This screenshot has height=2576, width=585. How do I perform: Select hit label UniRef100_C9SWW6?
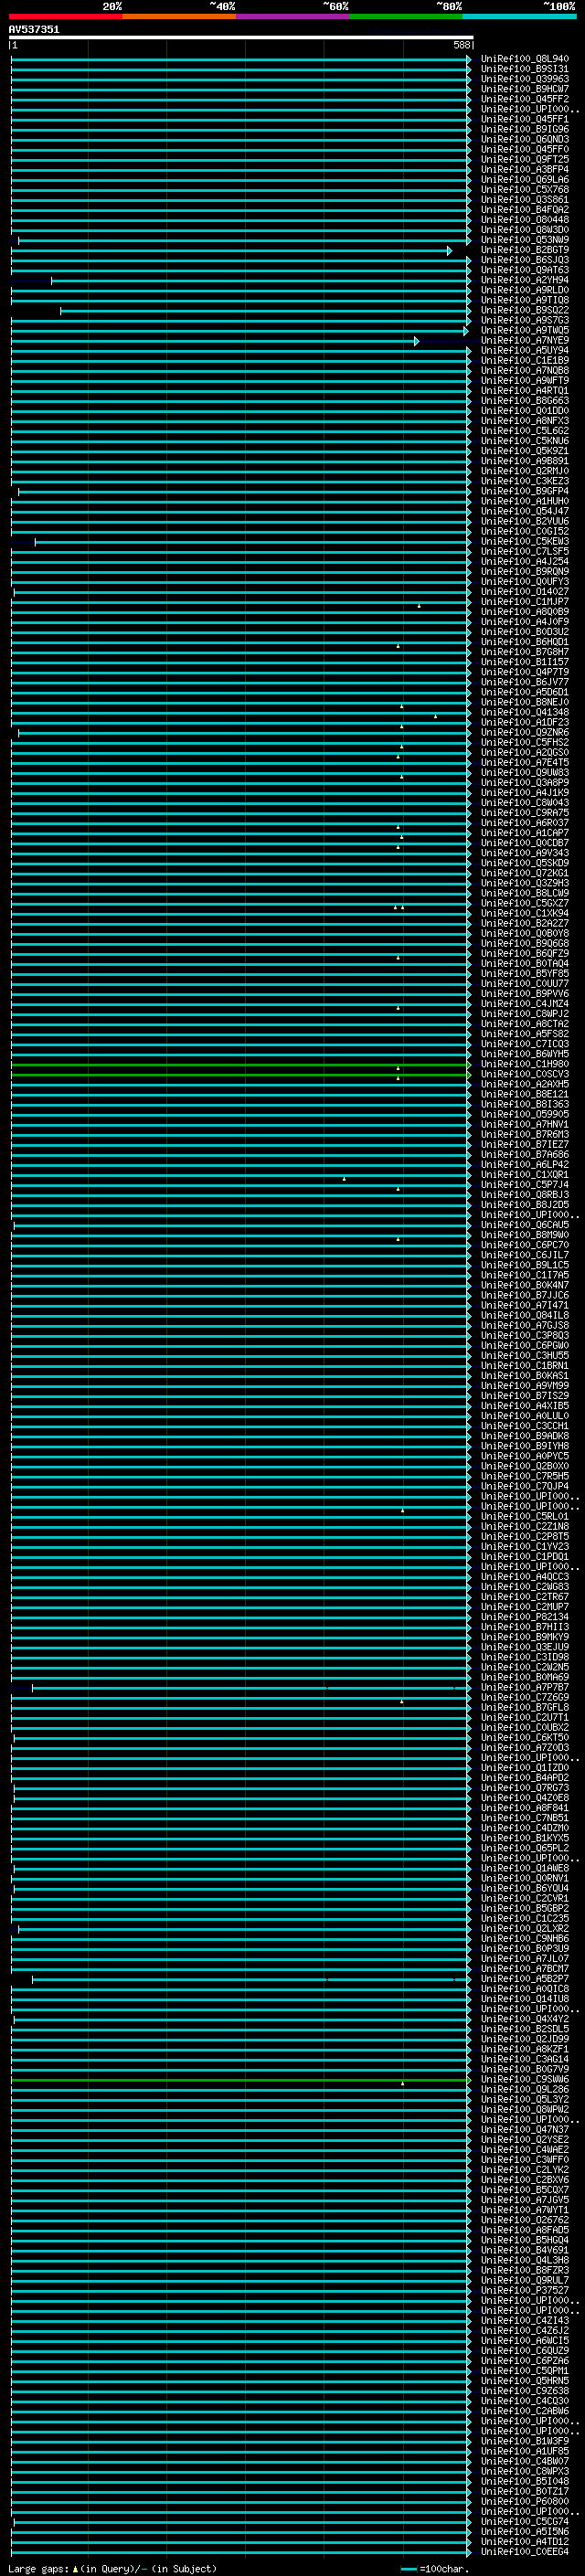pos(524,2079)
